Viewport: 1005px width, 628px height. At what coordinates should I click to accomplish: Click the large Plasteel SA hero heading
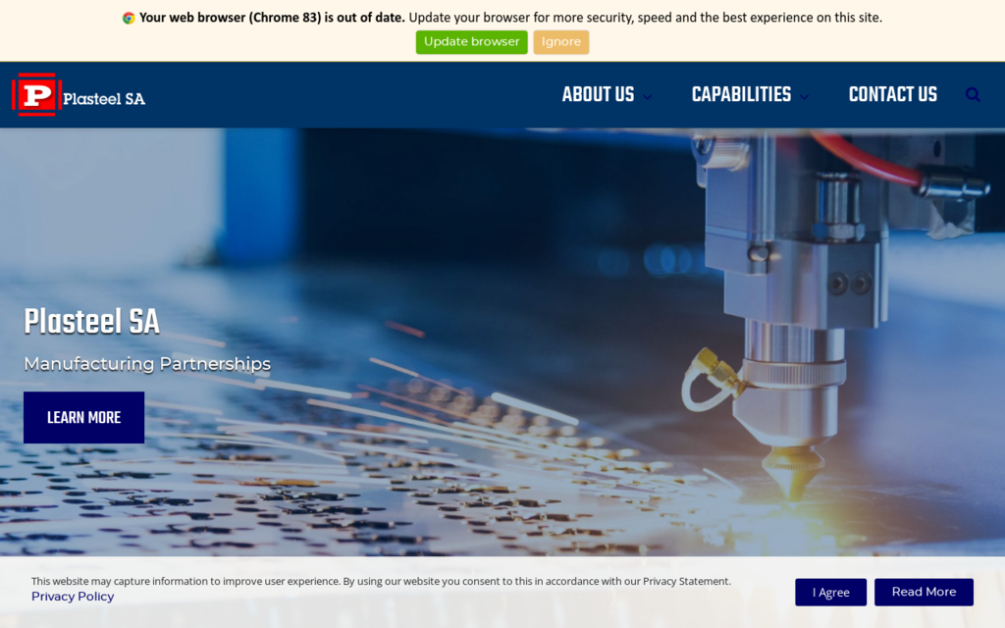[91, 322]
